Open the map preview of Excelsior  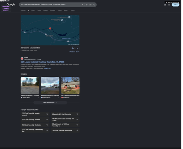coord(50,30)
